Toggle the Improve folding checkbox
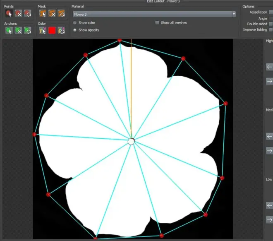This screenshot has height=241, width=273. [271, 30]
